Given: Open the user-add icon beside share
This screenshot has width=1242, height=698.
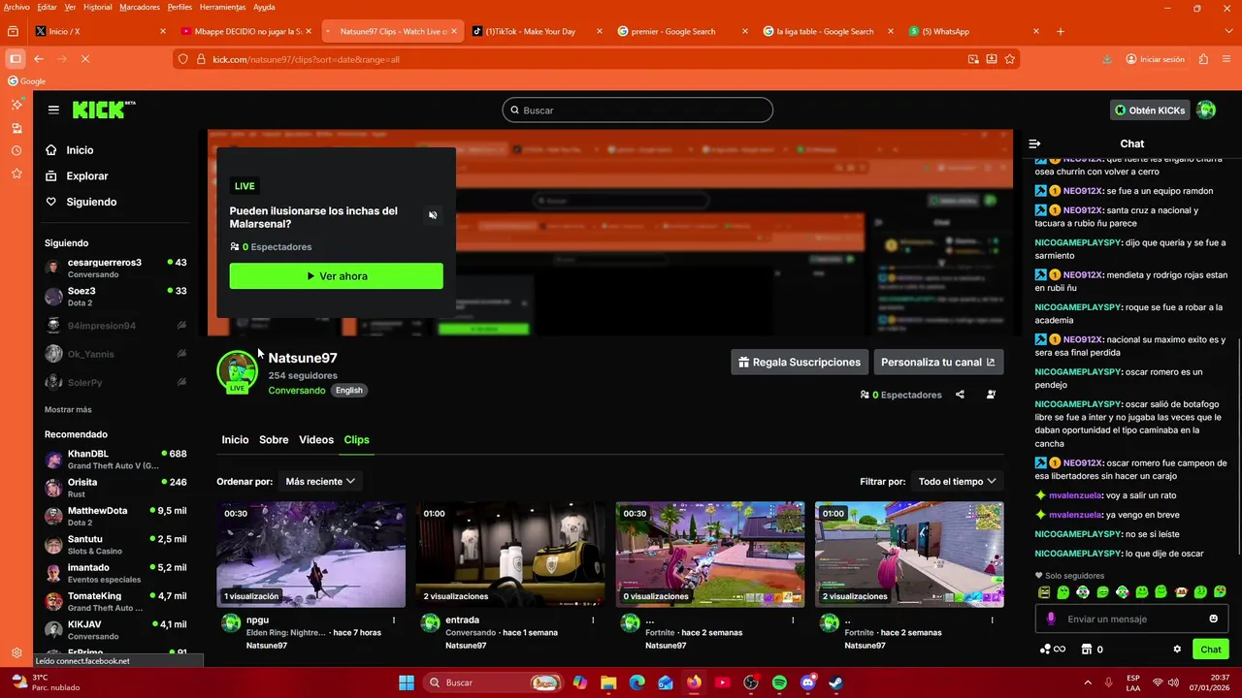Looking at the screenshot, I should 991,395.
